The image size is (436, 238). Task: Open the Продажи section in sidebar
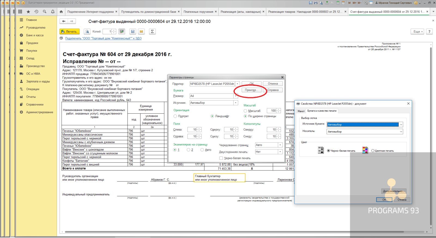point(32,43)
